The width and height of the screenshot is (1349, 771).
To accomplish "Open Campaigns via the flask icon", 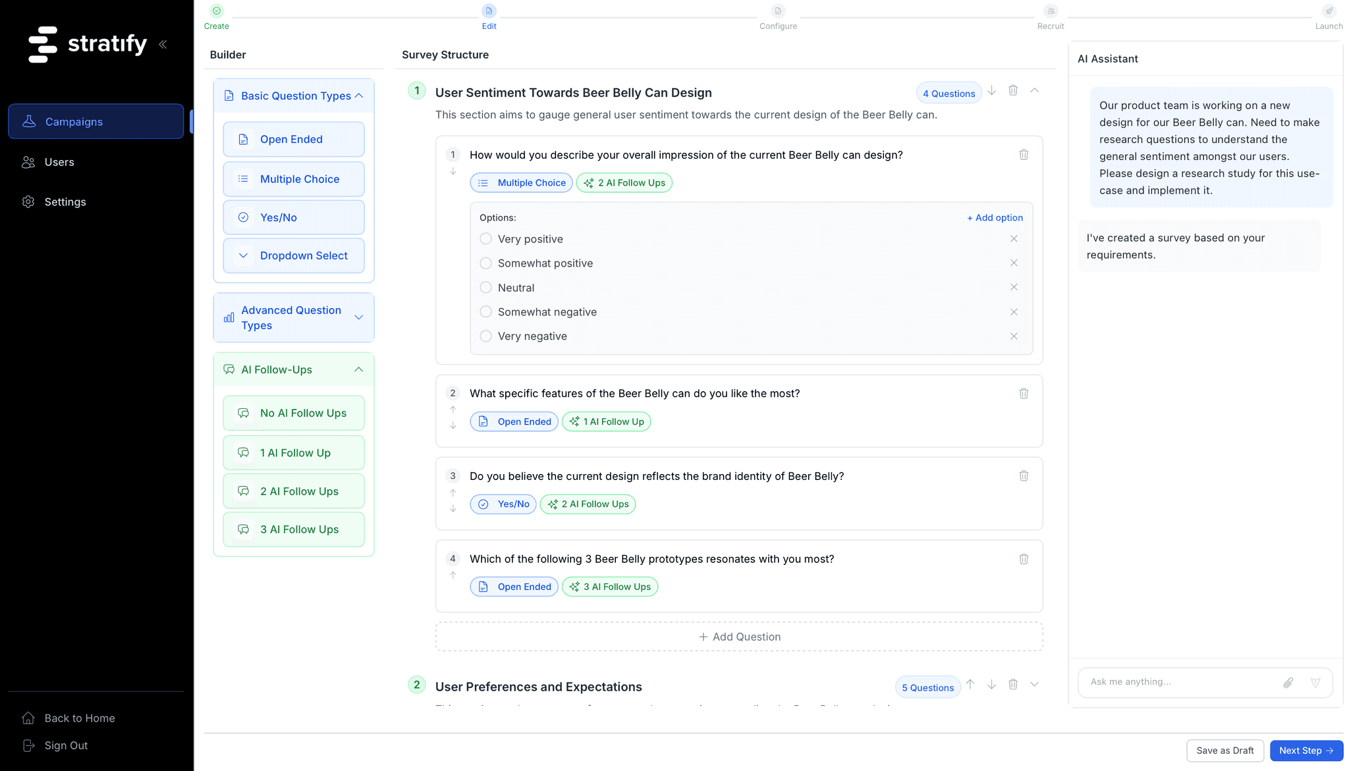I will (x=29, y=121).
